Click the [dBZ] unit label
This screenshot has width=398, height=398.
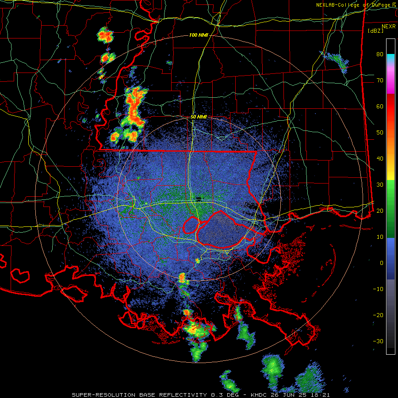tap(375, 31)
